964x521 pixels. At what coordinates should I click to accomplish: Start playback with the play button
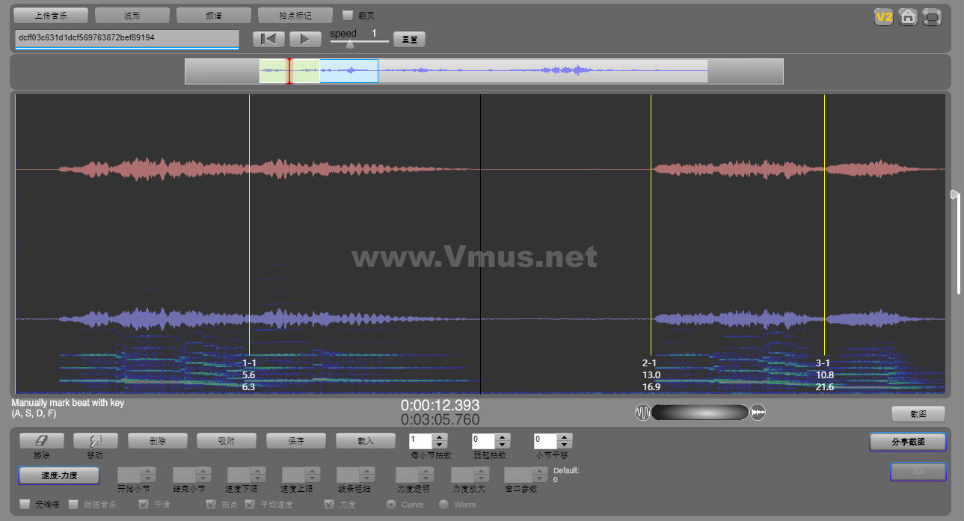tap(305, 39)
